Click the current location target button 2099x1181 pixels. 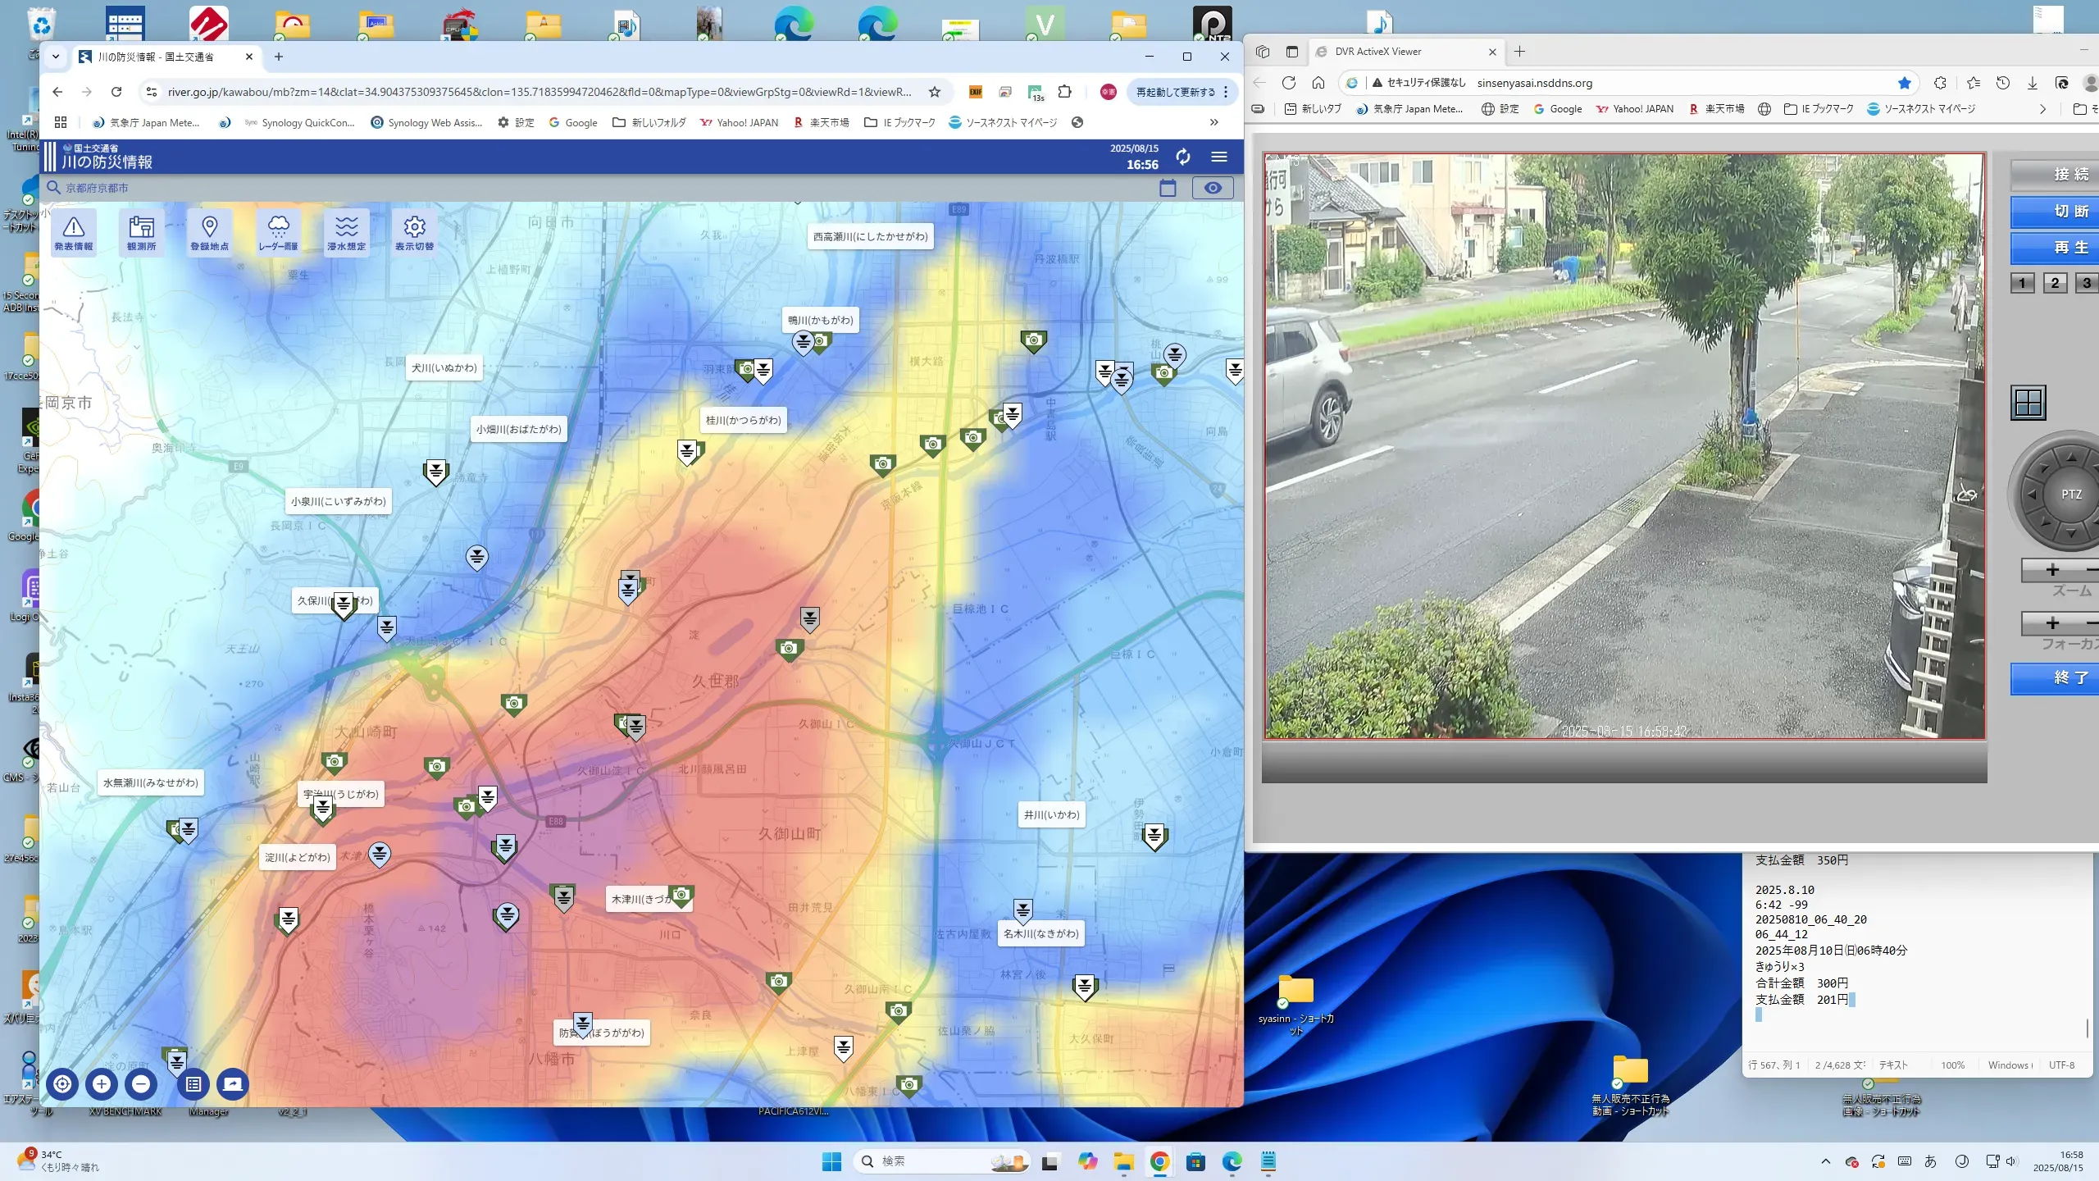[x=62, y=1084]
